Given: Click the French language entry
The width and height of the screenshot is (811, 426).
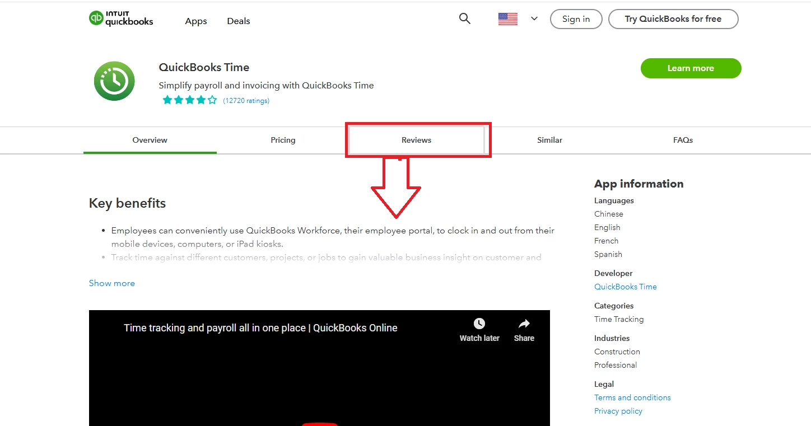Looking at the screenshot, I should (607, 241).
